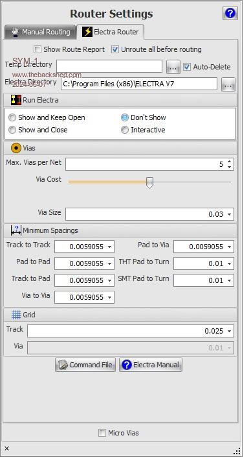Click the Run Electra section icon
The height and width of the screenshot is (464, 251).
pos(16,100)
